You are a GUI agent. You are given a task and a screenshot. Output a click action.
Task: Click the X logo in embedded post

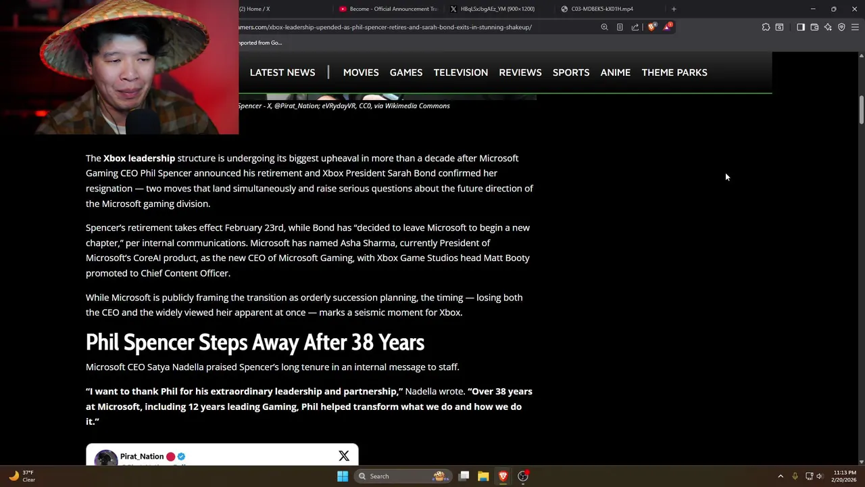point(344,456)
